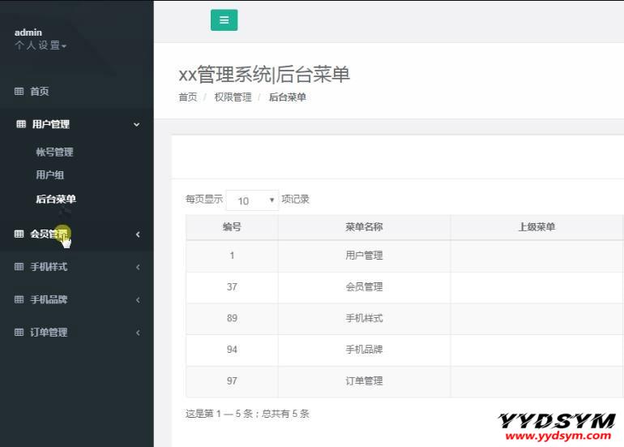
Task: Click row number 37 cell
Action: [x=232, y=287]
